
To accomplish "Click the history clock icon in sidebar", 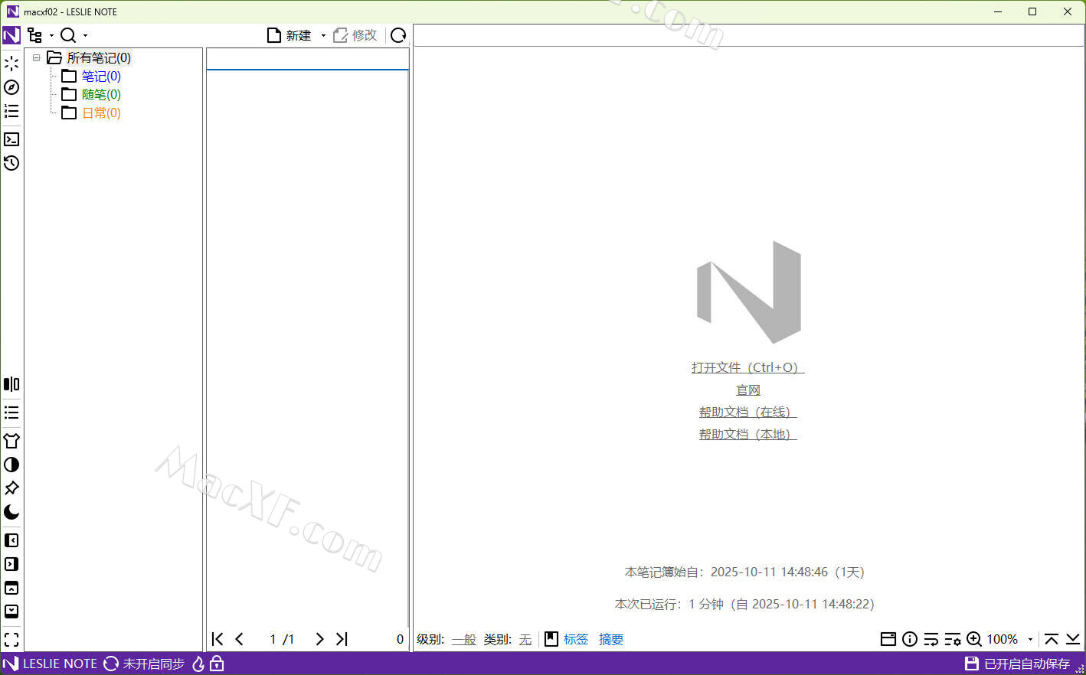I will 11,163.
